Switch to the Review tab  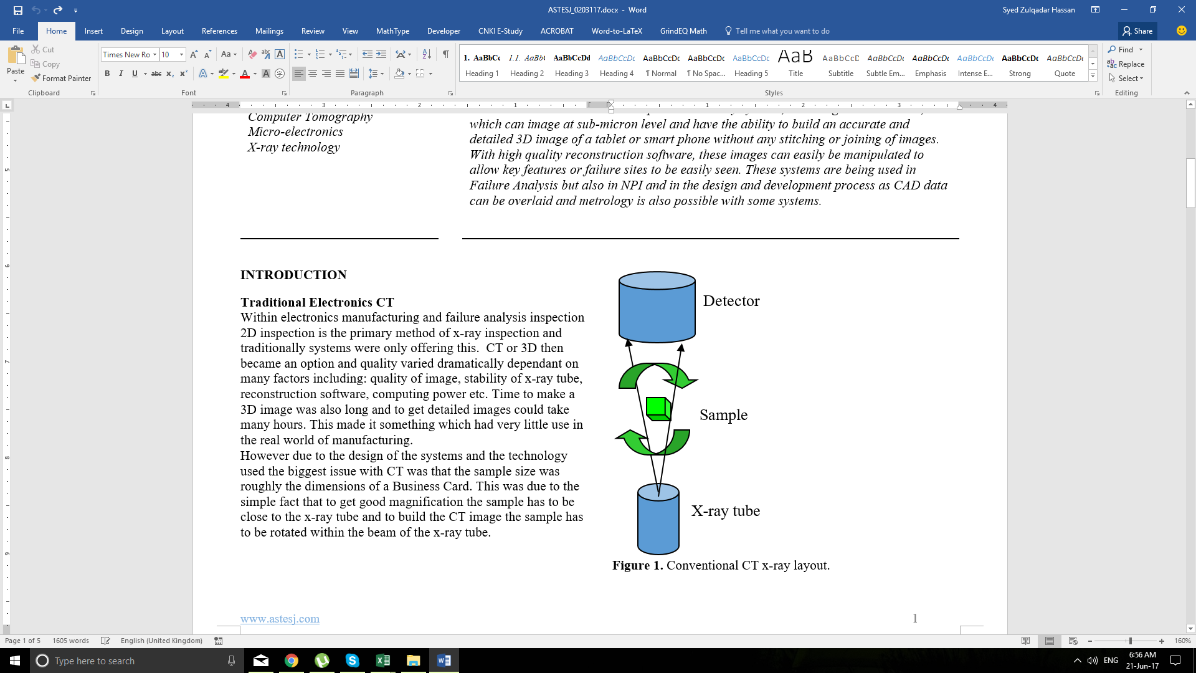pos(313,31)
